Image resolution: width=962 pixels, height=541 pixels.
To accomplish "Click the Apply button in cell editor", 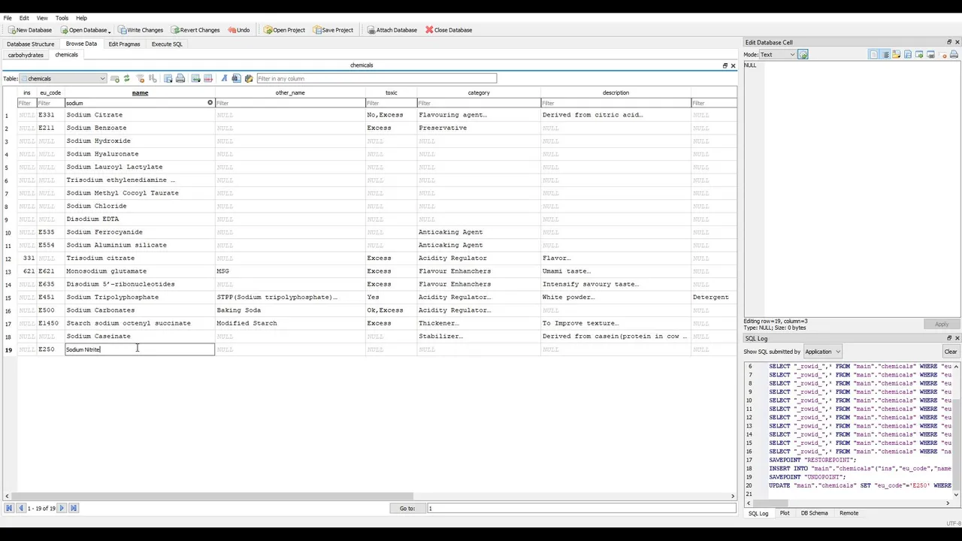I will pyautogui.click(x=941, y=324).
